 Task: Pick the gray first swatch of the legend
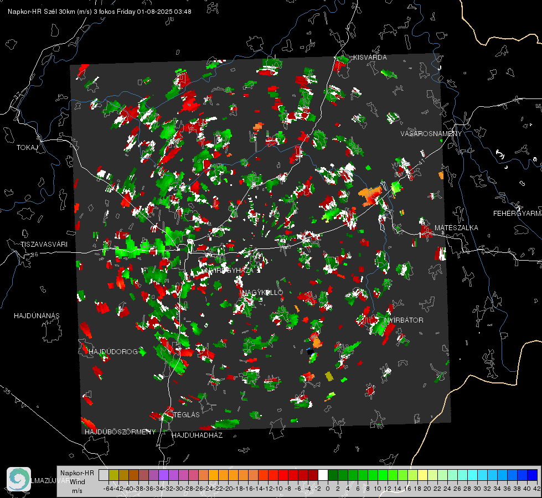(x=104, y=475)
